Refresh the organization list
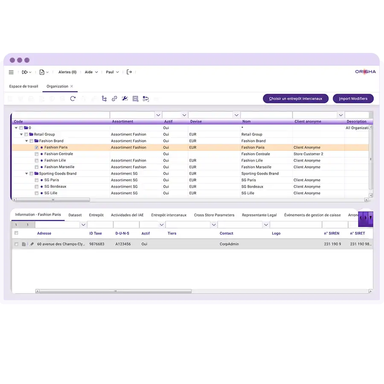The height and width of the screenshot is (384, 384). tap(73, 98)
